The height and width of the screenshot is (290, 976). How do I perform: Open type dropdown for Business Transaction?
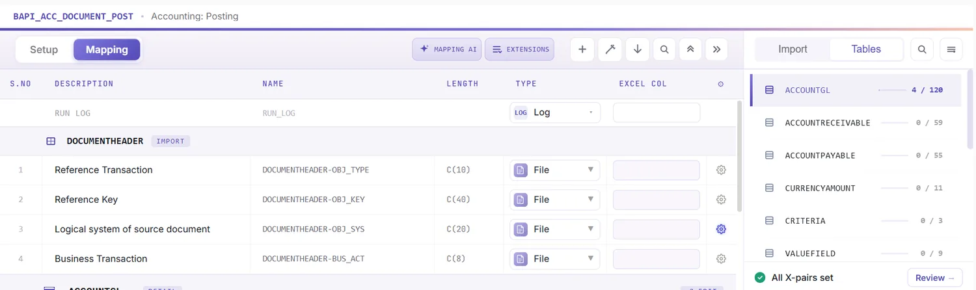pos(555,259)
